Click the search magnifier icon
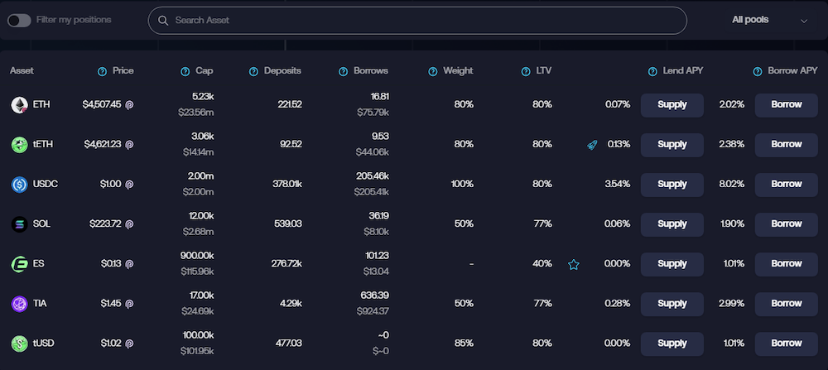 coord(163,21)
